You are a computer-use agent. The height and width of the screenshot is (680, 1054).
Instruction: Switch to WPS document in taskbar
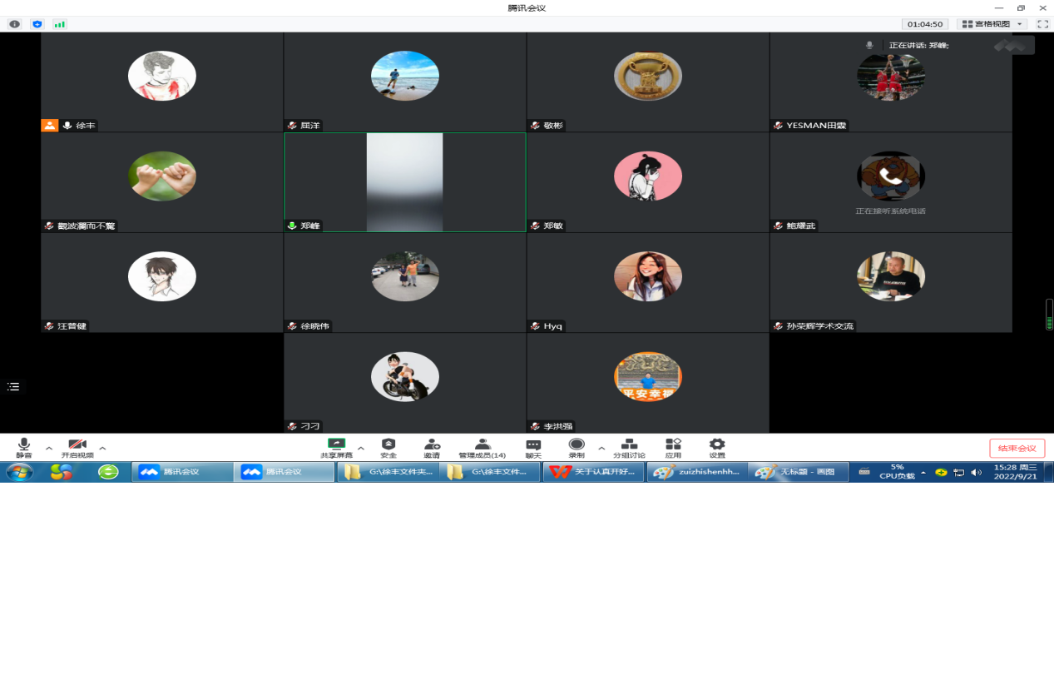click(593, 472)
